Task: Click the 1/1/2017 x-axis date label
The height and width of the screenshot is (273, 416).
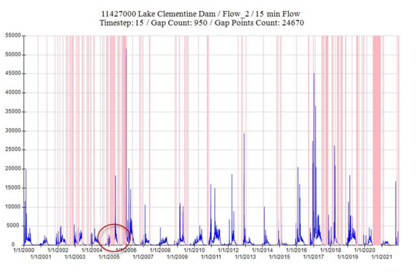Action: (314, 257)
